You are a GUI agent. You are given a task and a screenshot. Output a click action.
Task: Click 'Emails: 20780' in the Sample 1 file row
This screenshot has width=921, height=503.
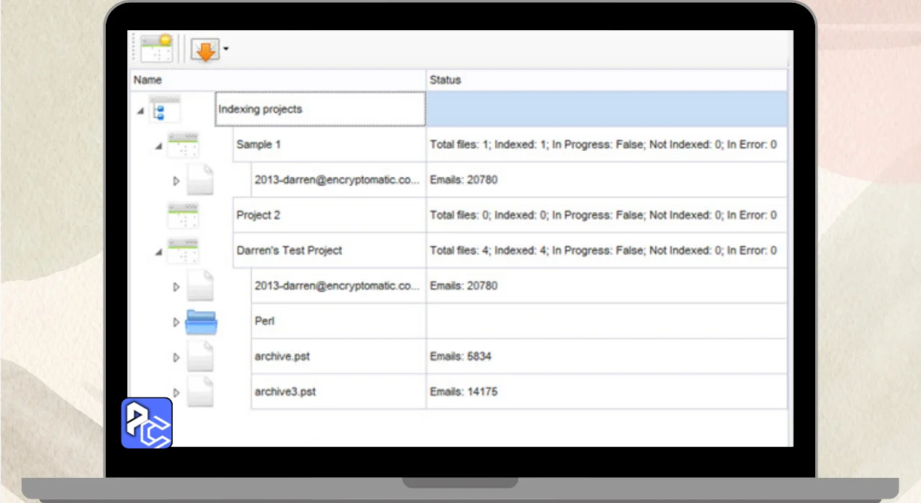pos(463,180)
